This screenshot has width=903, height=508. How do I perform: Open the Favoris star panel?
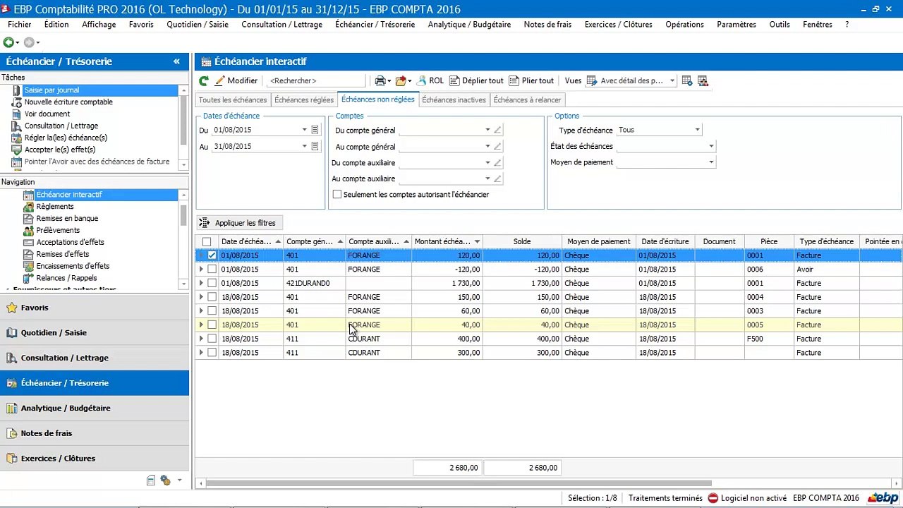pos(95,308)
